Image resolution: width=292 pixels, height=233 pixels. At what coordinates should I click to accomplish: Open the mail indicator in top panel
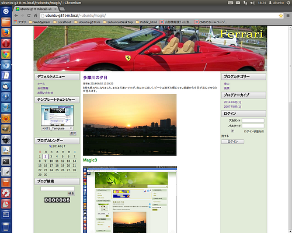pos(238,3)
